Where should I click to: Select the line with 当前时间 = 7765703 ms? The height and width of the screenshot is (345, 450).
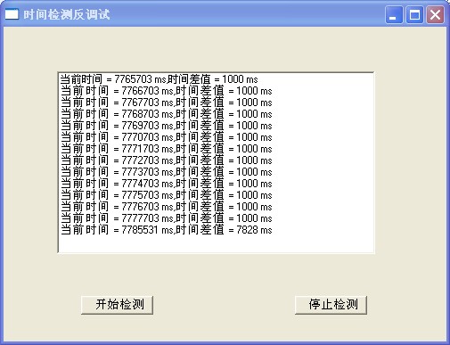(x=160, y=79)
